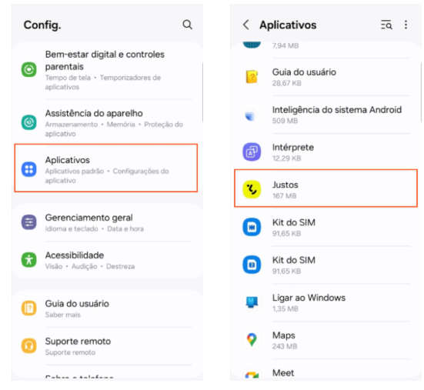The height and width of the screenshot is (390, 424).
Task: Select the first Kit do SIM entry
Action: click(326, 227)
